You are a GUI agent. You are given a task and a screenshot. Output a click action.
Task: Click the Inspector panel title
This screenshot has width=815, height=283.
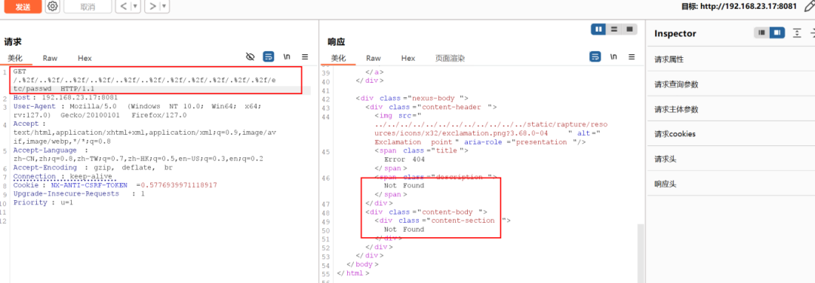675,33
